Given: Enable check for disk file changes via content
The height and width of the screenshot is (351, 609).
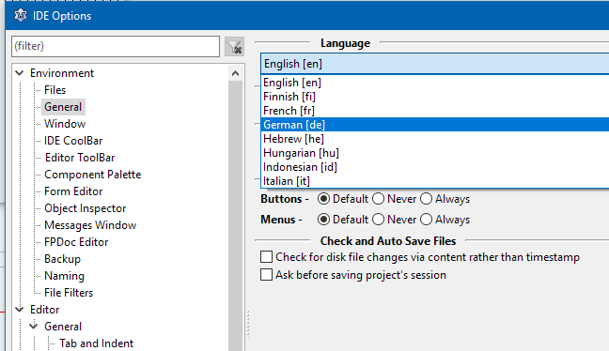Looking at the screenshot, I should pos(267,257).
